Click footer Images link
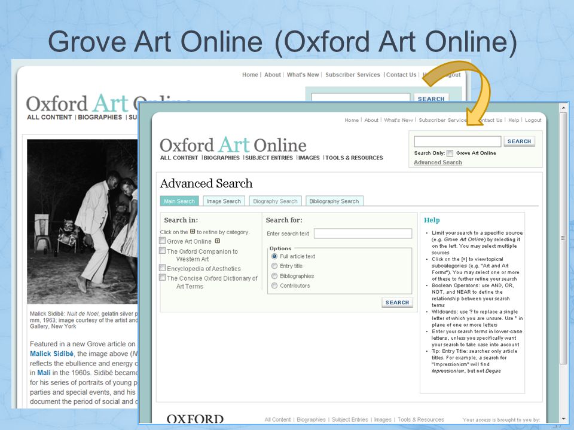Viewport: 574px width, 430px height. tap(383, 419)
